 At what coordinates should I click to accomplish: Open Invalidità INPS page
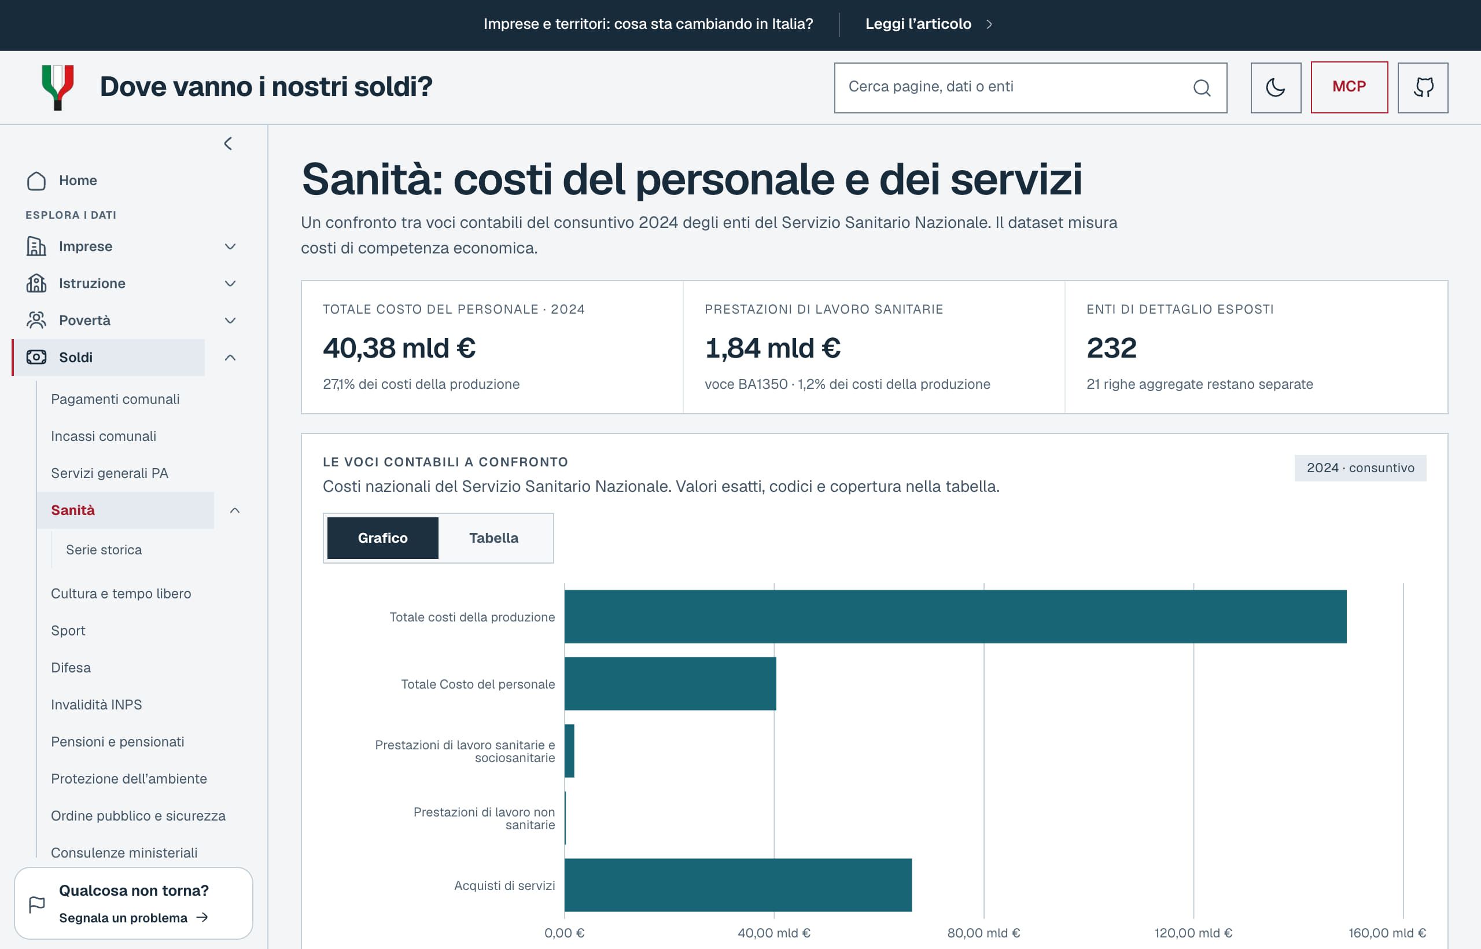(x=96, y=704)
